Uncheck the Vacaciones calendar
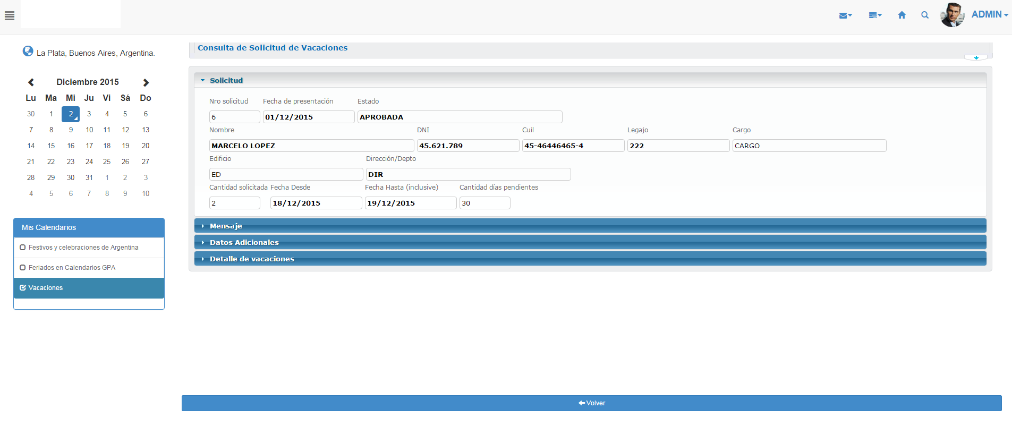The width and height of the screenshot is (1012, 434). coord(89,288)
